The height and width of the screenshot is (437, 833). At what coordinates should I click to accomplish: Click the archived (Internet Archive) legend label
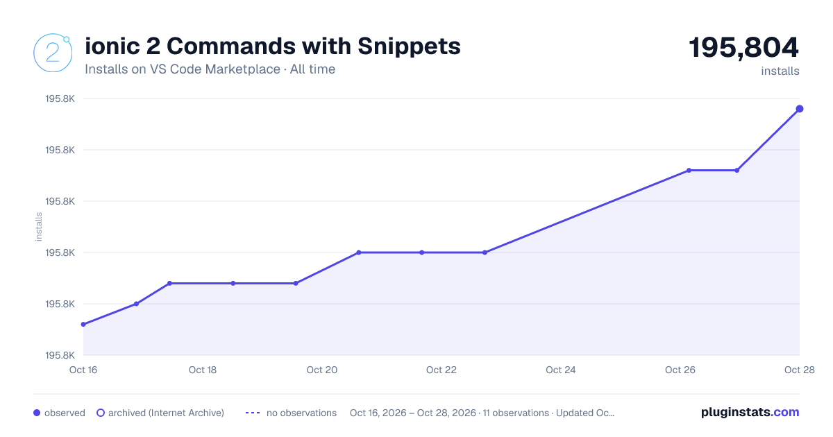pos(166,413)
